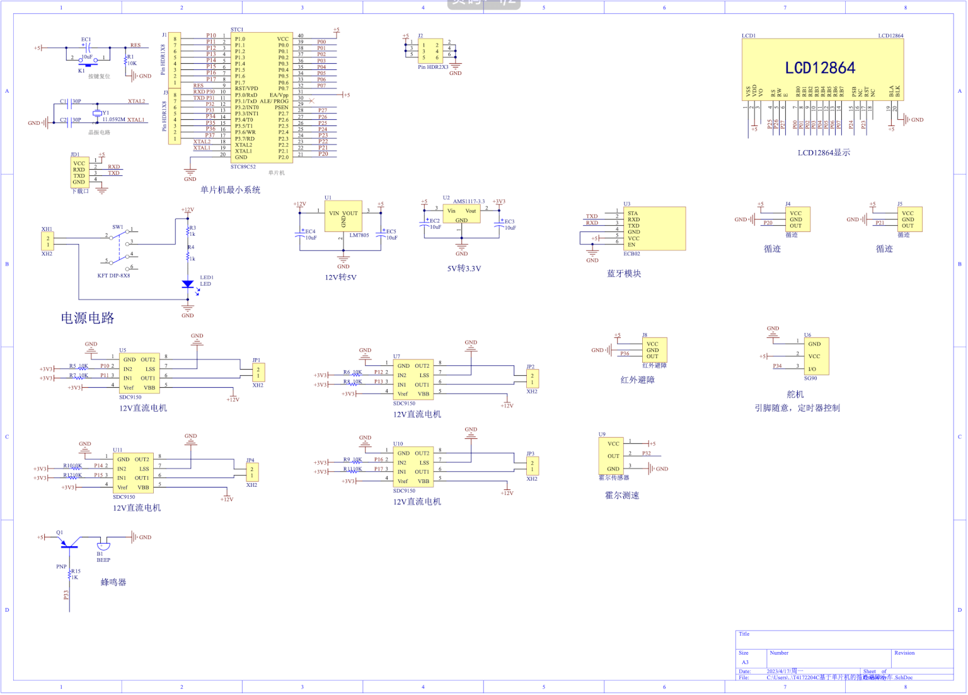The height and width of the screenshot is (695, 968).
Task: Click motor connector JP3 XH2
Action: [532, 466]
